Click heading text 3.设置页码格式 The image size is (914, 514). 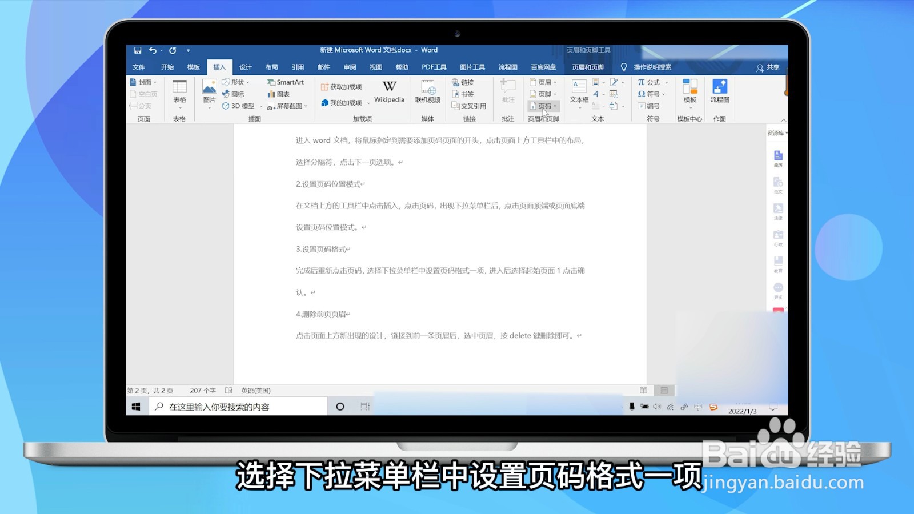tap(322, 249)
